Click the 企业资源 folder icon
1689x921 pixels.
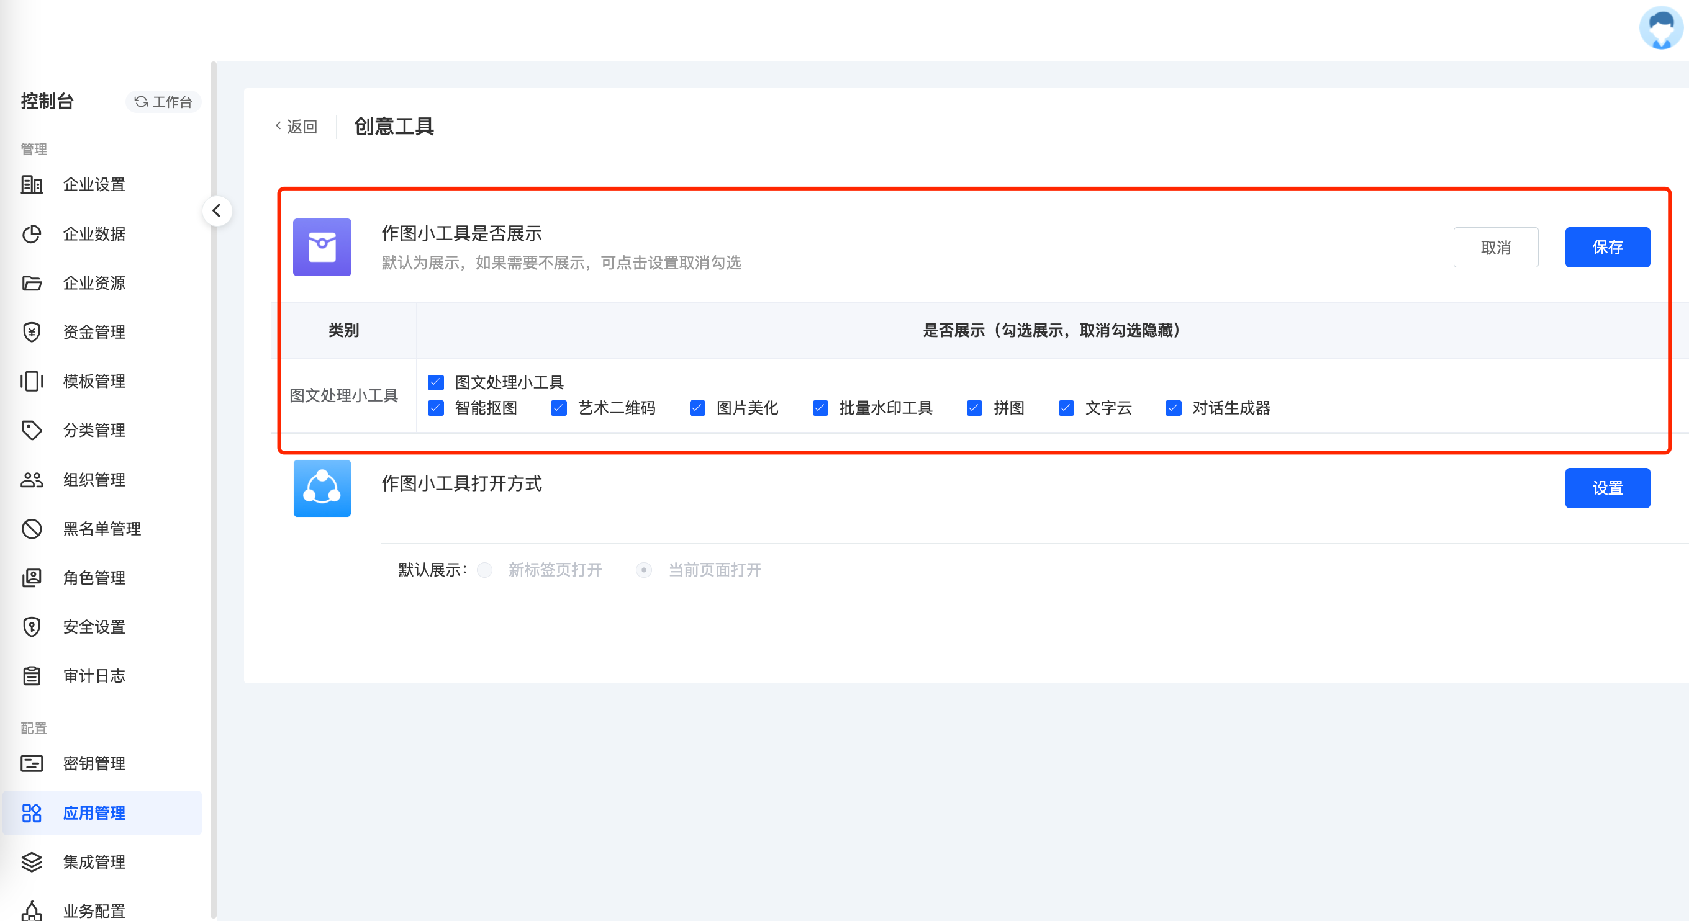[x=32, y=283]
